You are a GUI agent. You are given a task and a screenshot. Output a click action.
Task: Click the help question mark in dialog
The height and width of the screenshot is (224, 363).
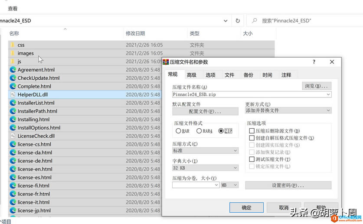[x=314, y=62]
